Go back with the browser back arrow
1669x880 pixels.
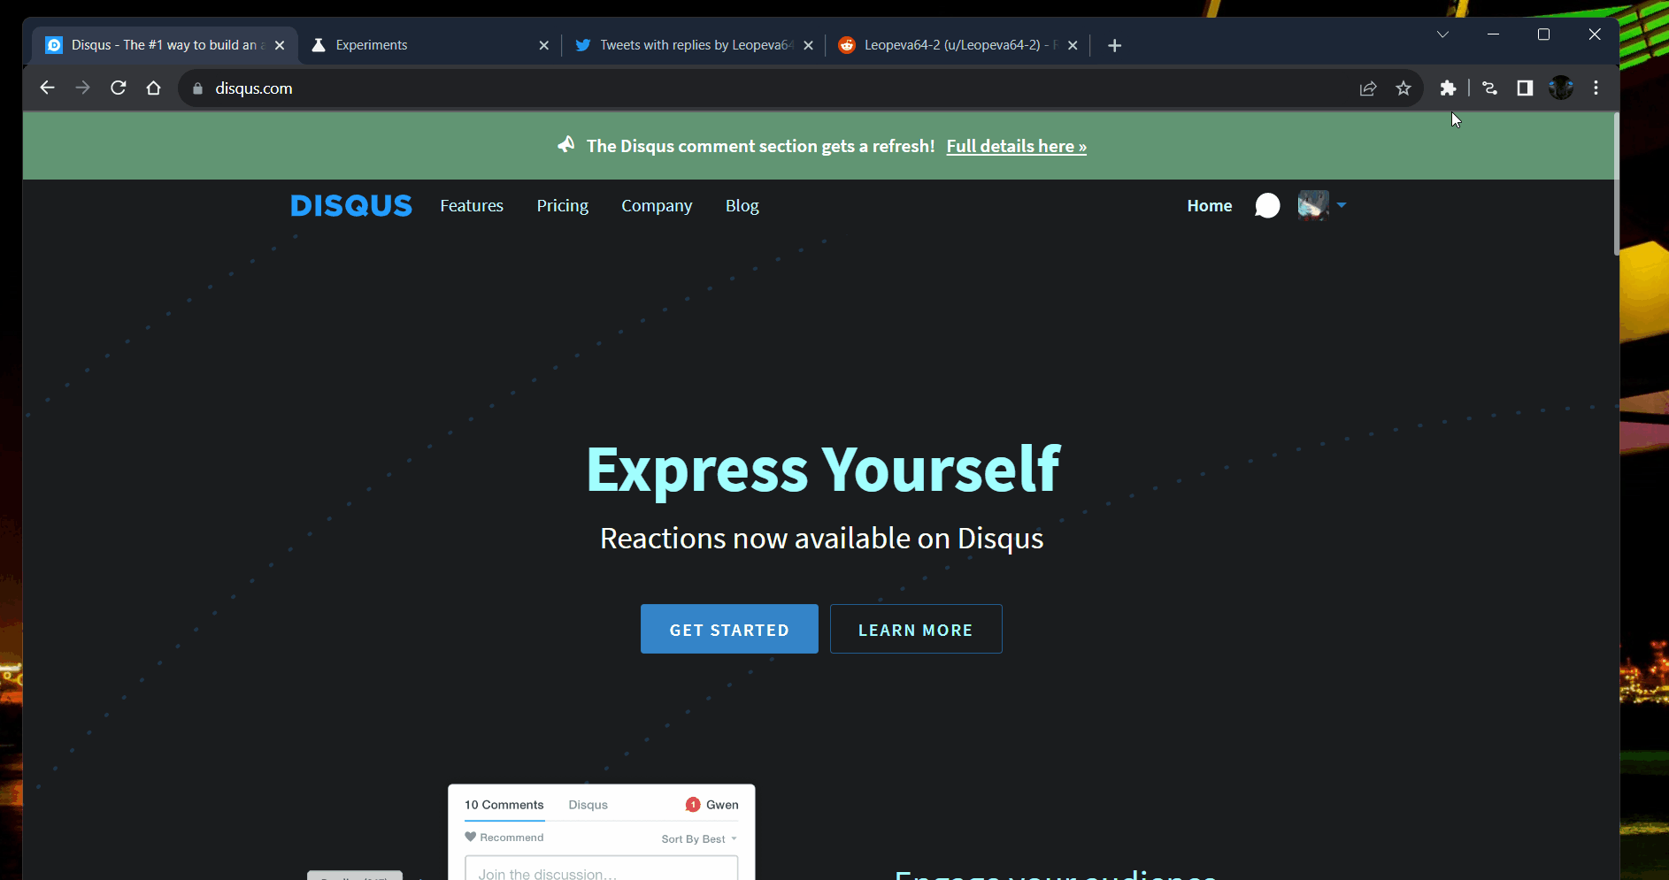pyautogui.click(x=47, y=88)
